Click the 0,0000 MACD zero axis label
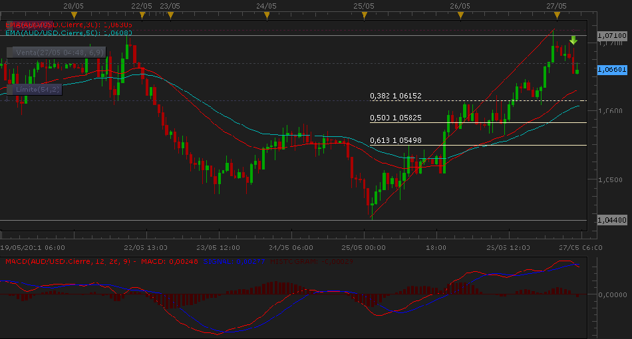632x339 pixels. point(612,294)
